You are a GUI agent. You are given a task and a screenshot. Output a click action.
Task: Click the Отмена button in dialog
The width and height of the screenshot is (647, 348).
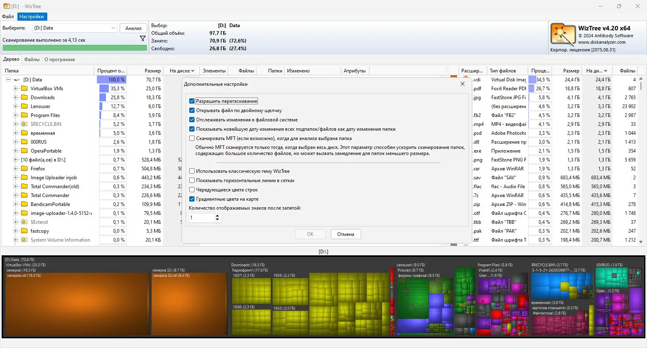pyautogui.click(x=346, y=234)
